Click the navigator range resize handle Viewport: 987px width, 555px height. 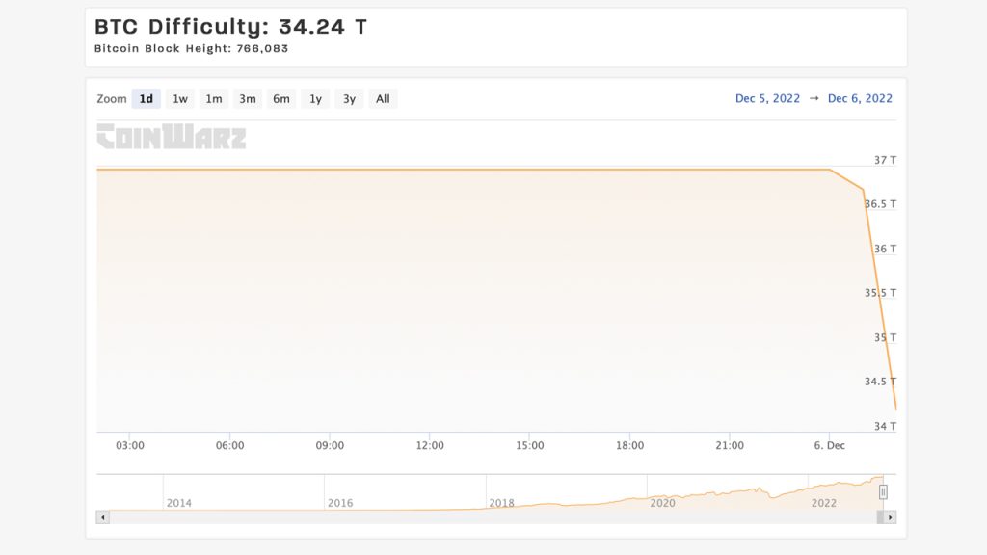coord(883,491)
